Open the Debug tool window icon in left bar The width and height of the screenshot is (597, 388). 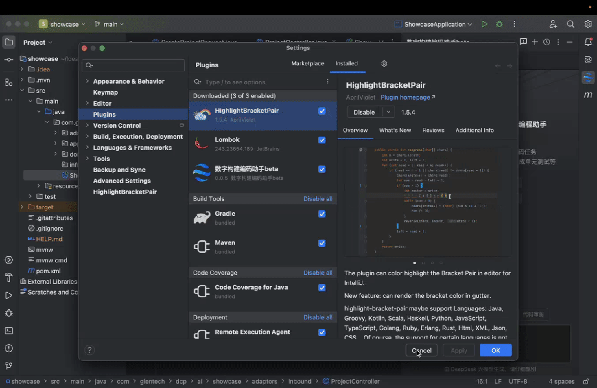coord(9,313)
